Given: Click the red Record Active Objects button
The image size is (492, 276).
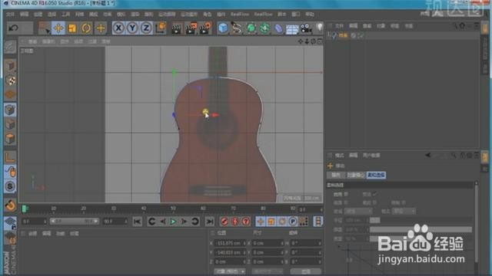Looking at the screenshot, I should (224, 222).
